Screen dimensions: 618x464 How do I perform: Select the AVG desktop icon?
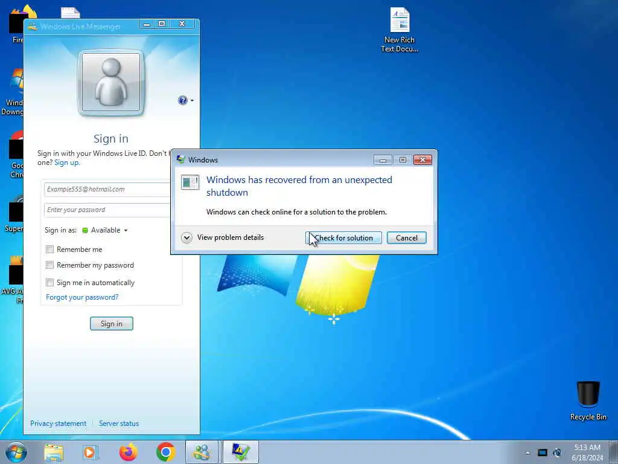tap(12, 279)
